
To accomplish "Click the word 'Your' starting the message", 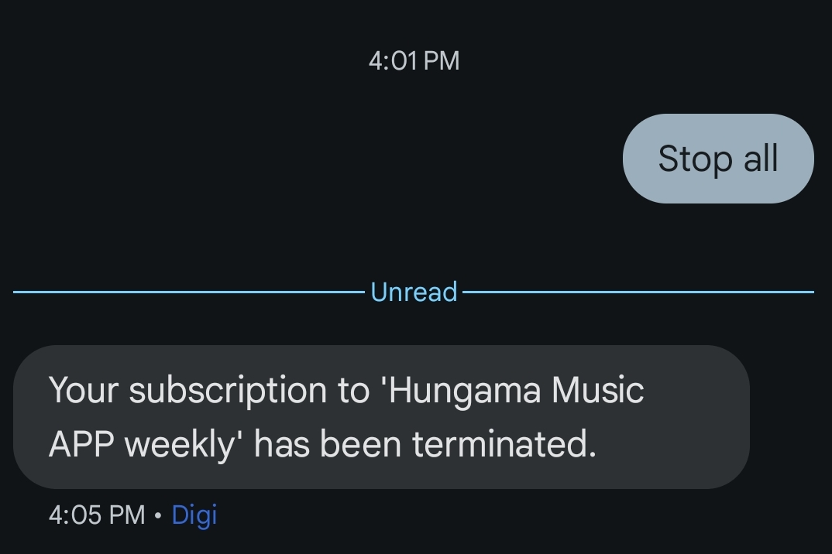I will click(x=84, y=390).
